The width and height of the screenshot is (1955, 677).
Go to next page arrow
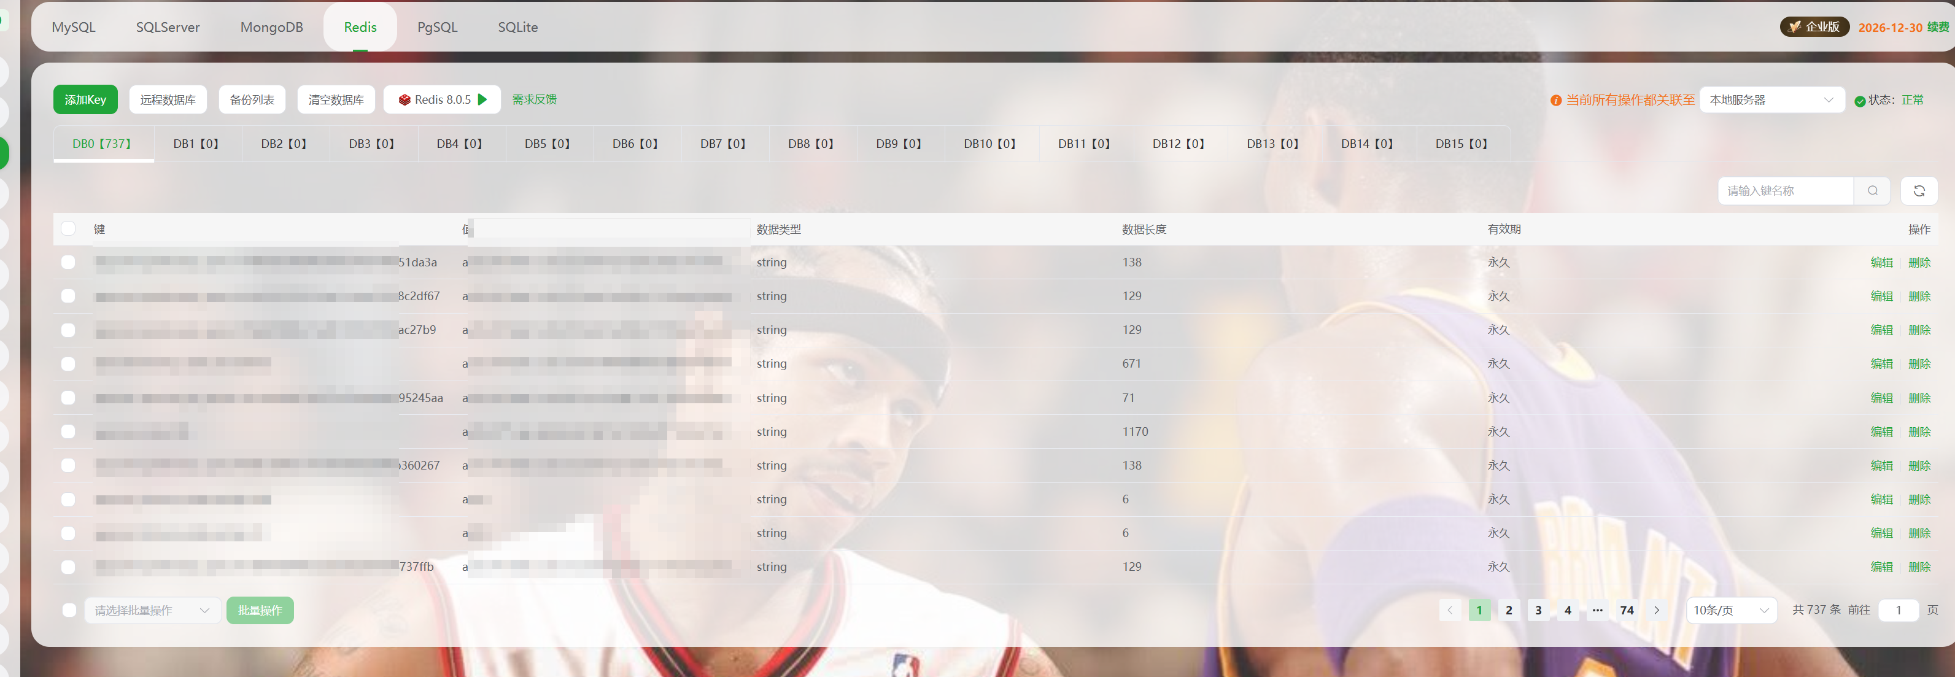1656,609
